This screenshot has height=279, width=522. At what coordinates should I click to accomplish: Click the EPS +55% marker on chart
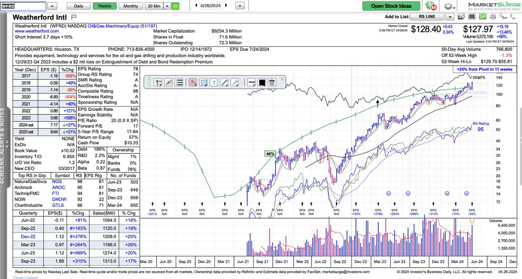click(472, 211)
